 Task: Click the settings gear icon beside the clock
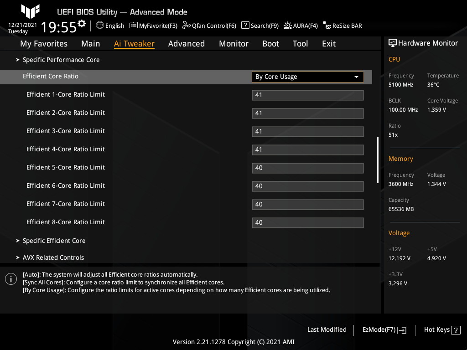(82, 23)
